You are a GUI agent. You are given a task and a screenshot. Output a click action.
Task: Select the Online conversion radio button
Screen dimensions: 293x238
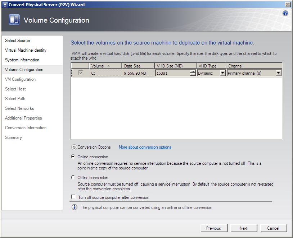pyautogui.click(x=73, y=157)
